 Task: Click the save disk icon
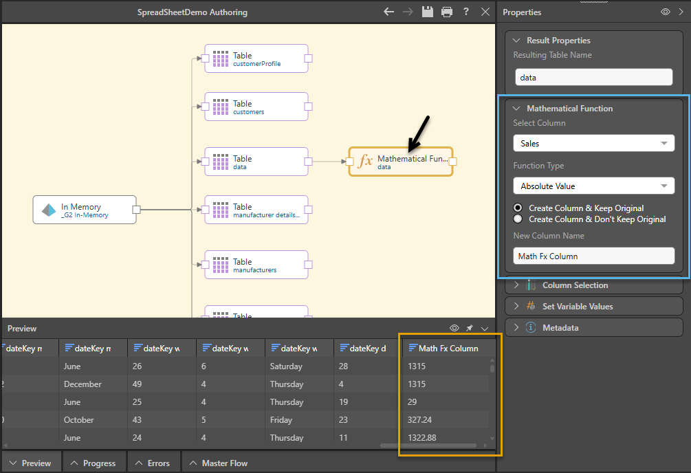427,12
